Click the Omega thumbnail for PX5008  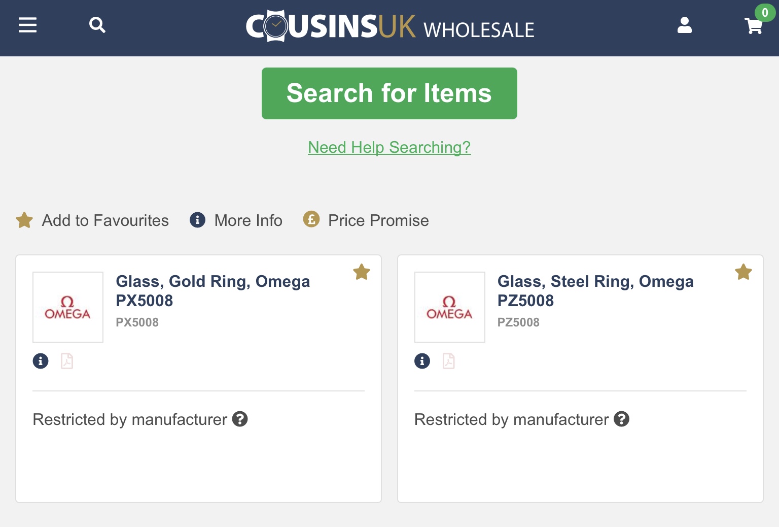point(68,307)
